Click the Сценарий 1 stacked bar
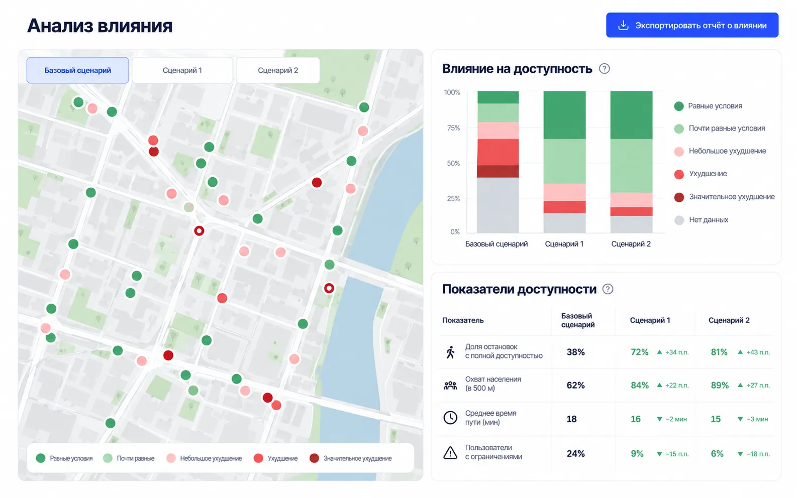Image resolution: width=797 pixels, height=498 pixels. point(564,162)
